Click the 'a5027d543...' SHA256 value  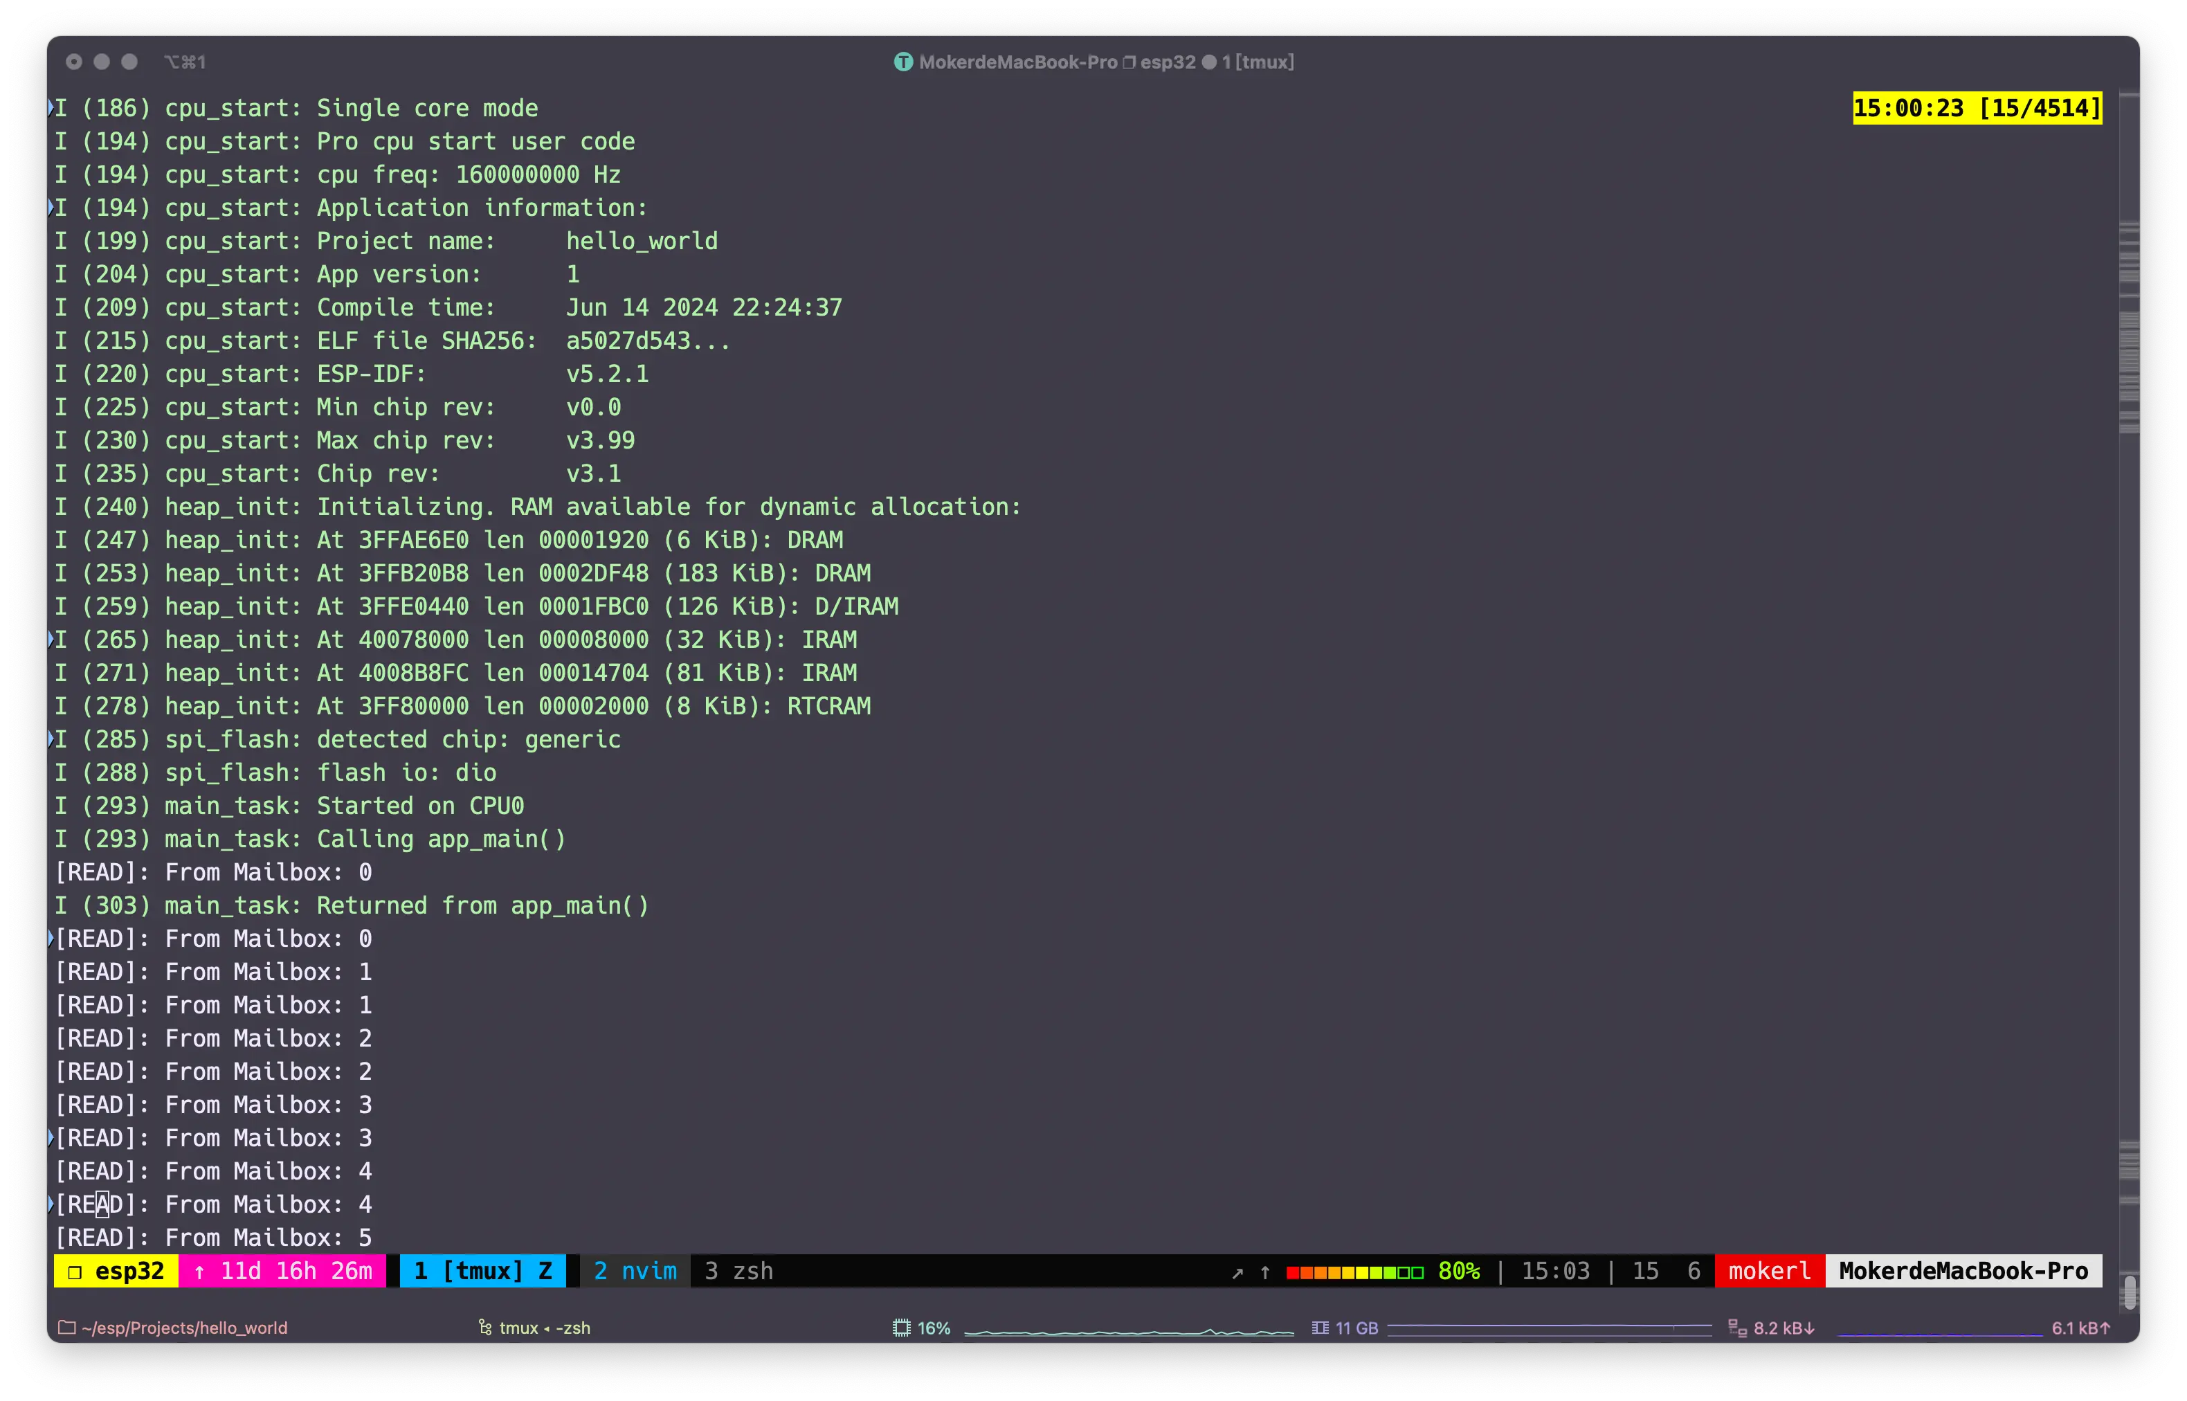pos(648,341)
